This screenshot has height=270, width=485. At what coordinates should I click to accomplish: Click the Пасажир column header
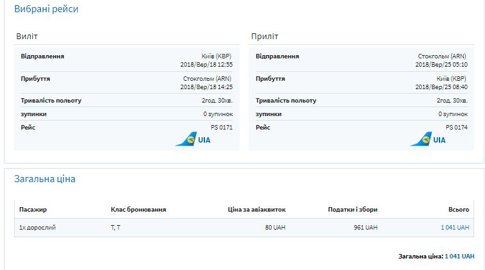pyautogui.click(x=33, y=210)
